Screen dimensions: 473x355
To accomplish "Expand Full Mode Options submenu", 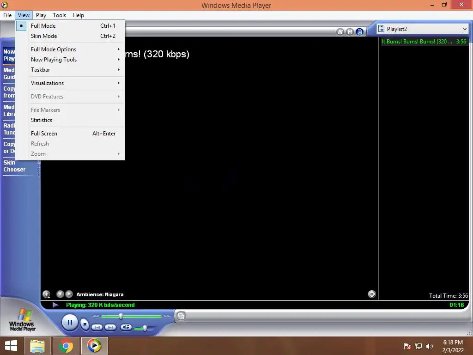I will pos(70,49).
